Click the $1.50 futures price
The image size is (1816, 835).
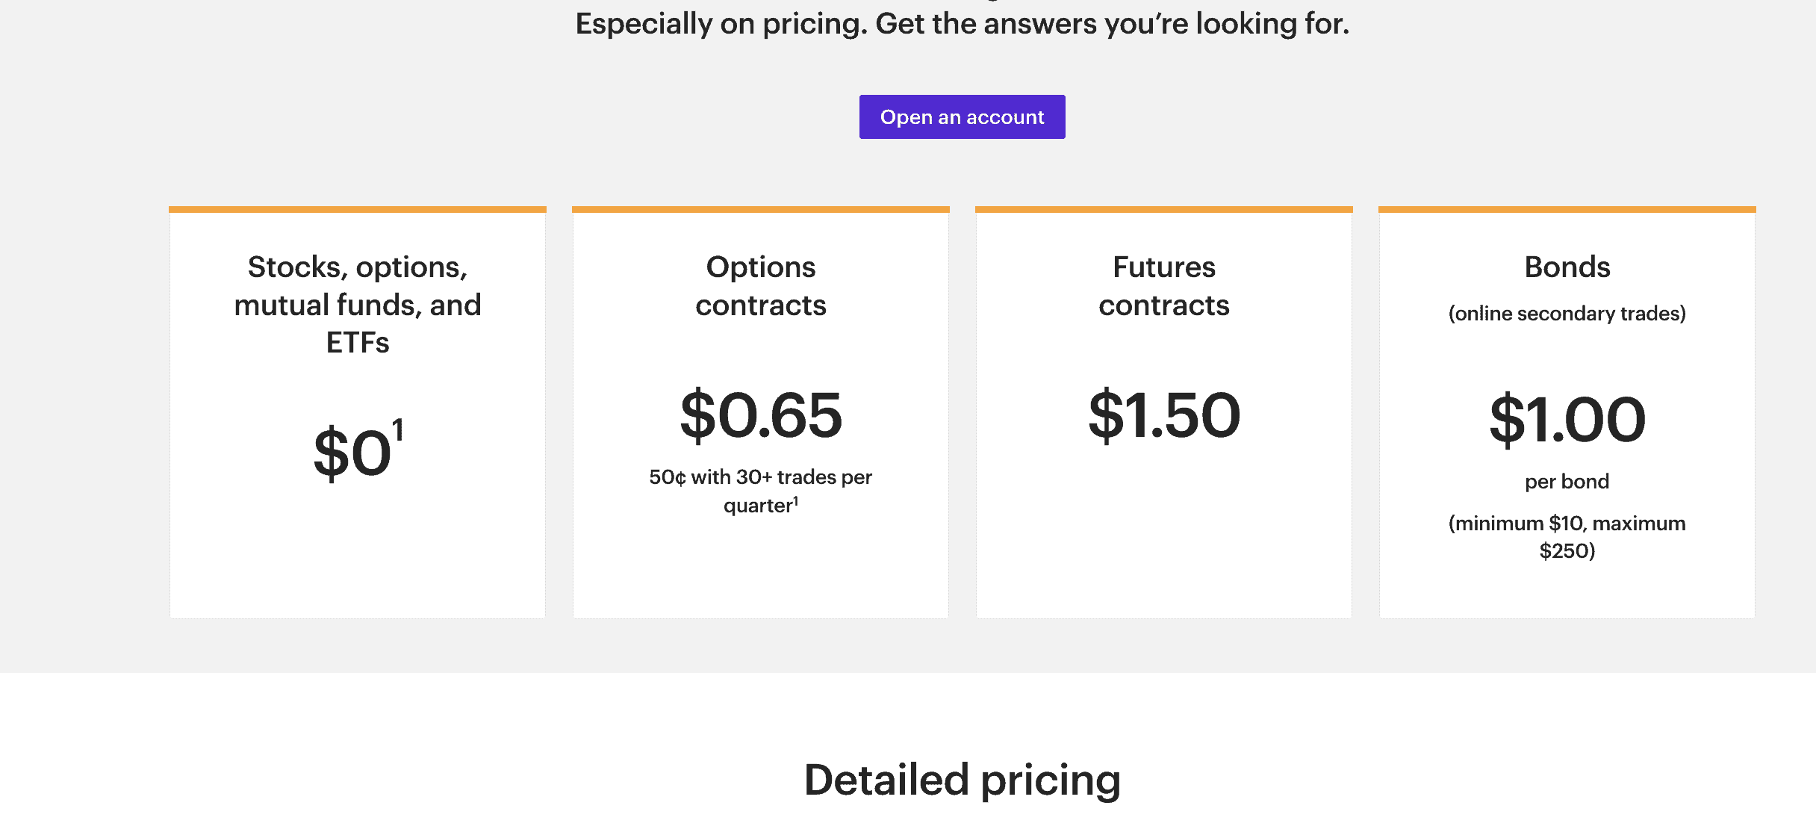coord(1163,415)
